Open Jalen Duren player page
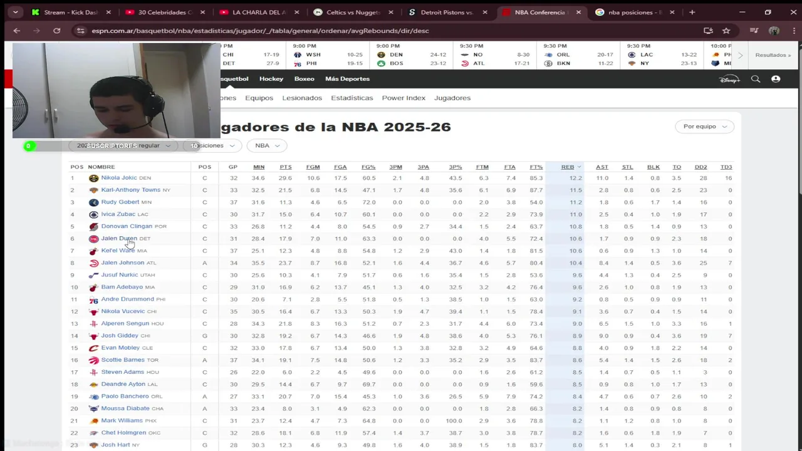 click(119, 239)
